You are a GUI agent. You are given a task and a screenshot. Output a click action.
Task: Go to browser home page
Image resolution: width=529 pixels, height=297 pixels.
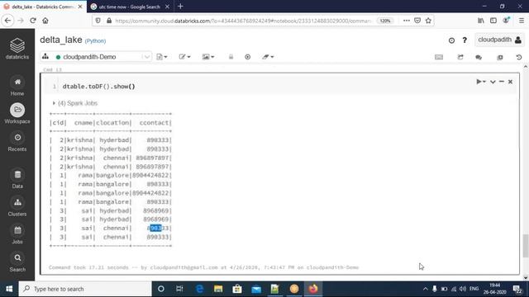(45, 21)
